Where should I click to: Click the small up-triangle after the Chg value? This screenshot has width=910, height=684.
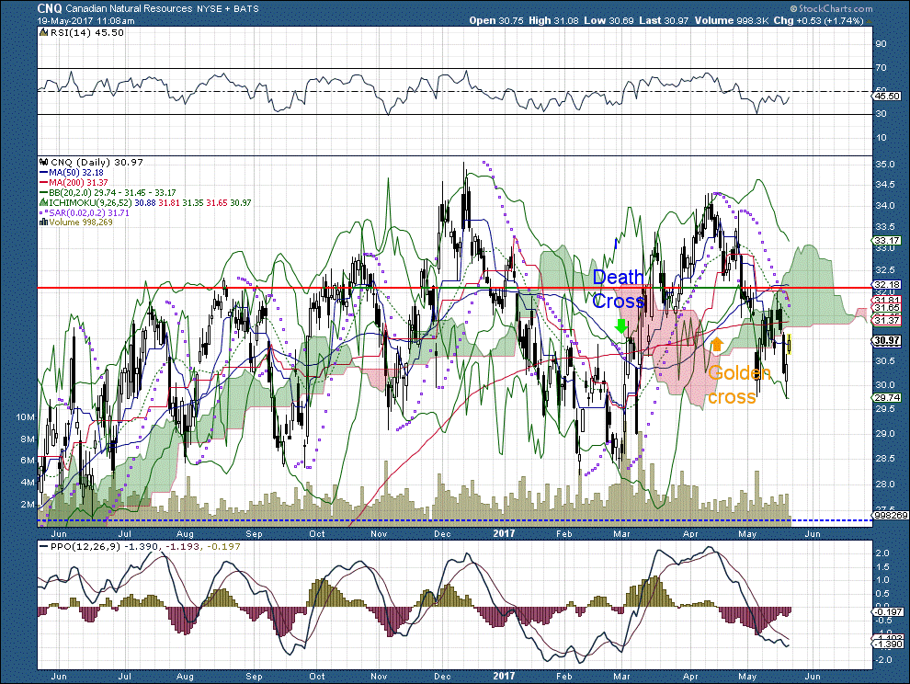[x=869, y=21]
